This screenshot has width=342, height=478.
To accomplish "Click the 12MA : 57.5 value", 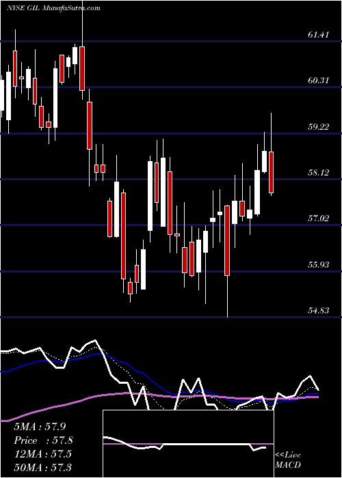I will [x=42, y=454].
